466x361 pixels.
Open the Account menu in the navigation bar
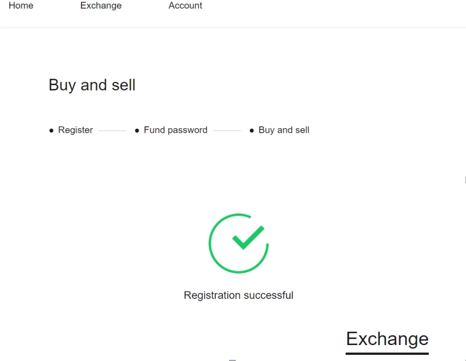point(185,6)
